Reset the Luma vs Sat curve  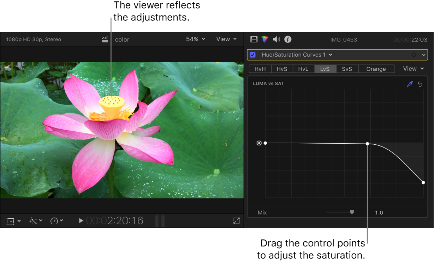point(420,84)
